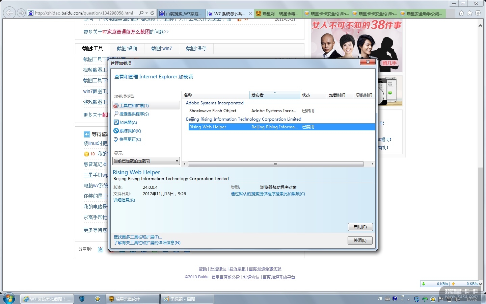The image size is (486, 304).
Task: Click the Beijing Rising Information Technology group header
Action: coord(244,119)
